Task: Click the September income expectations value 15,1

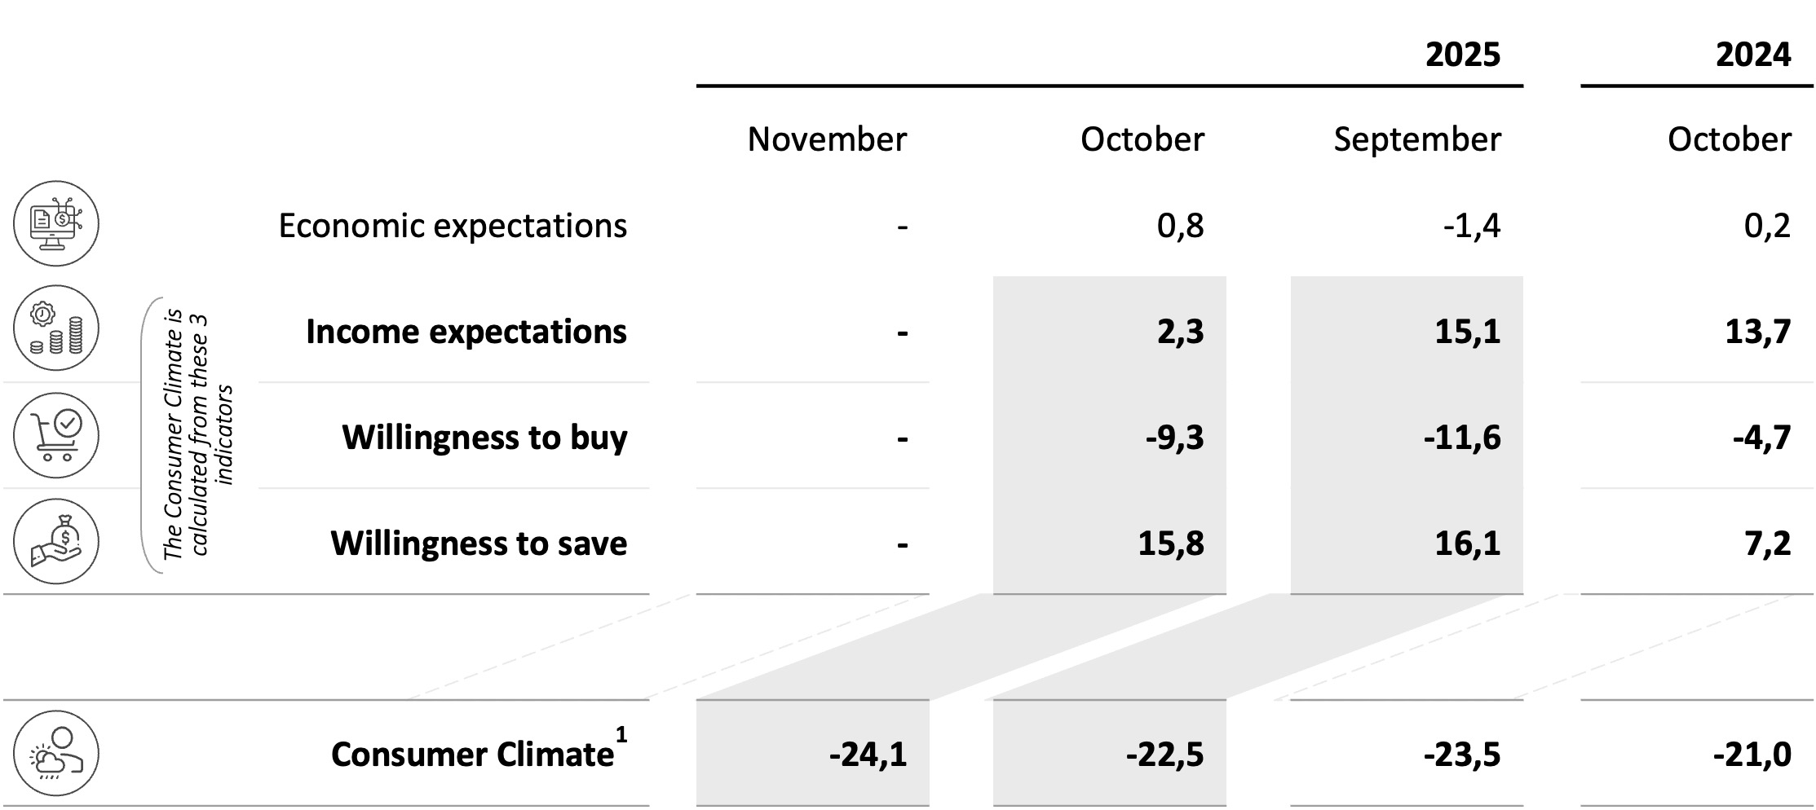Action: (x=1467, y=332)
